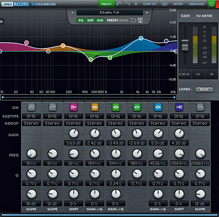
Task: Open Stereo group dropdown for 20860 Hz band
Action: pyautogui.click(x=200, y=123)
